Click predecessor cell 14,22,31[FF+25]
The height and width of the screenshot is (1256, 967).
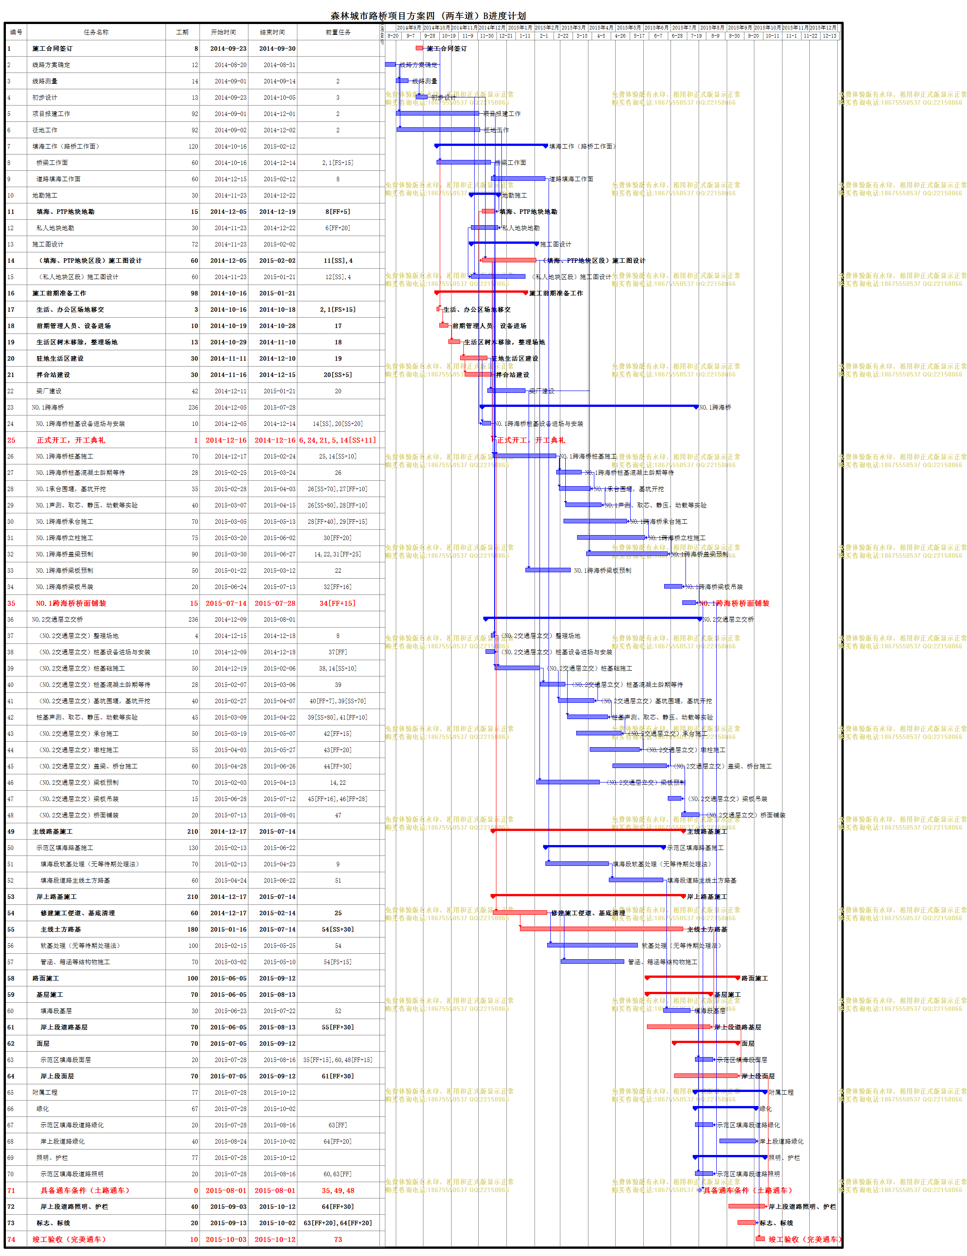tap(338, 555)
